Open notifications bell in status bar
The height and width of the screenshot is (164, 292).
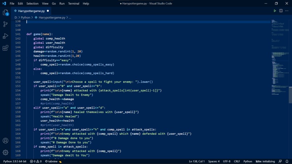coord(287,161)
